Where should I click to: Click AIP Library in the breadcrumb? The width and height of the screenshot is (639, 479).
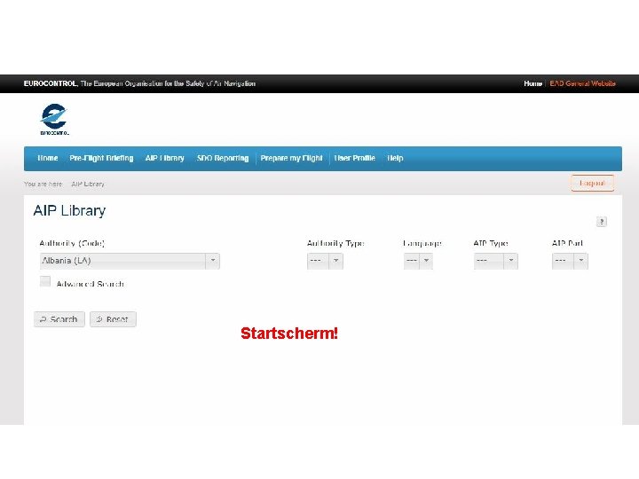88,185
